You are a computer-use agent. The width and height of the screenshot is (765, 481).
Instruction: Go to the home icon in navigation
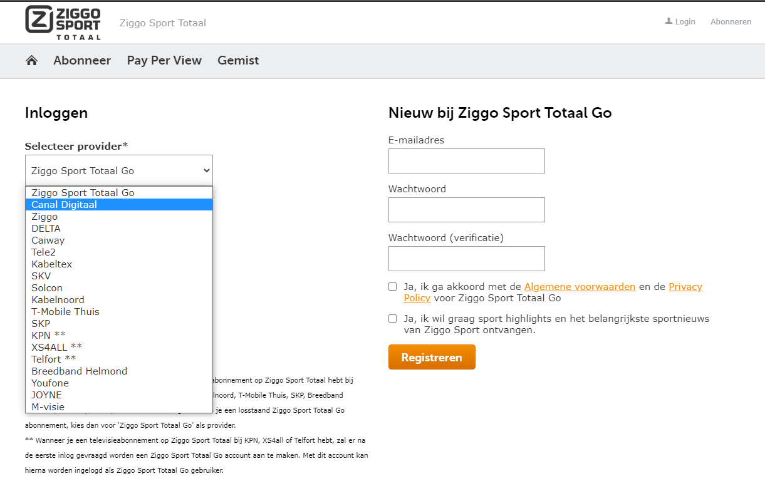click(x=31, y=60)
